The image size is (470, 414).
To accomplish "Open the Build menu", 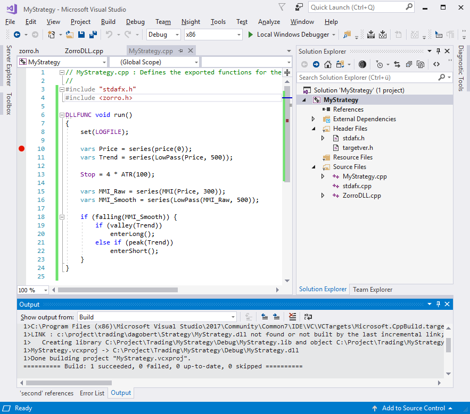I will tap(108, 22).
